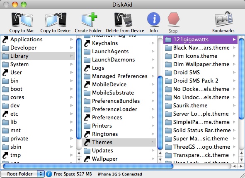Click the horizontal scrollbar thumb

pos(88,166)
